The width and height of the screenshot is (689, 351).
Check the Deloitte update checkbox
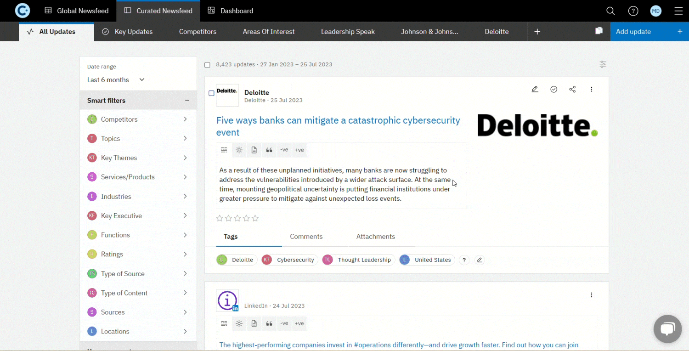click(x=211, y=93)
